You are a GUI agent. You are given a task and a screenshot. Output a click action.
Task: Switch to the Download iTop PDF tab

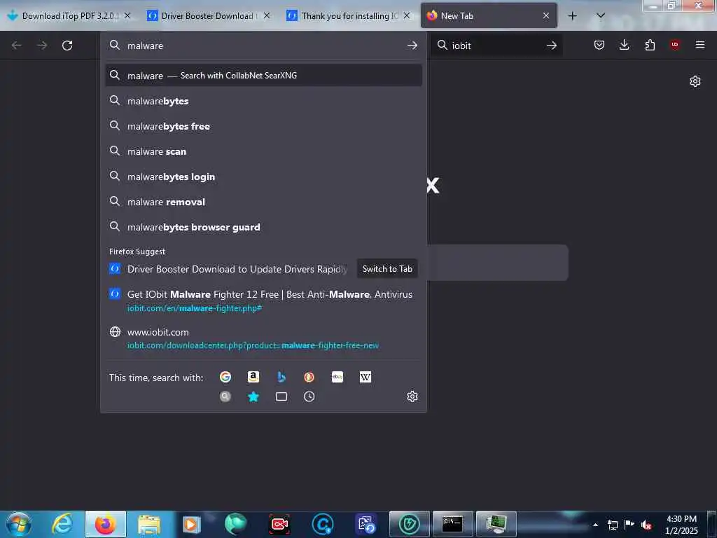(69, 16)
